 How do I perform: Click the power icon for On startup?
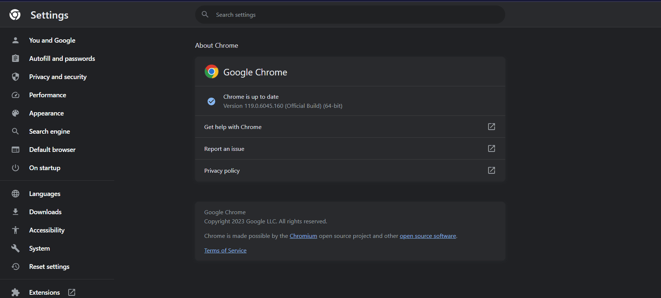click(15, 168)
